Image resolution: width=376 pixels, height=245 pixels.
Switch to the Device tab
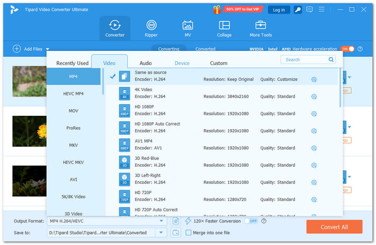click(182, 63)
